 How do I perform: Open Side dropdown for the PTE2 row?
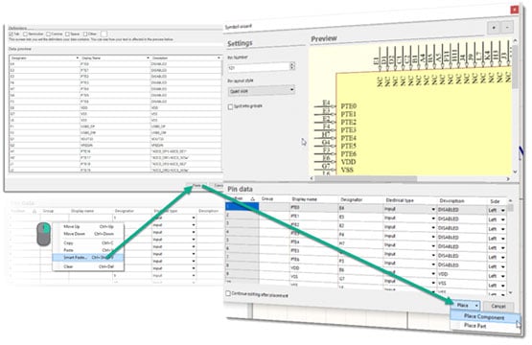click(x=502, y=229)
